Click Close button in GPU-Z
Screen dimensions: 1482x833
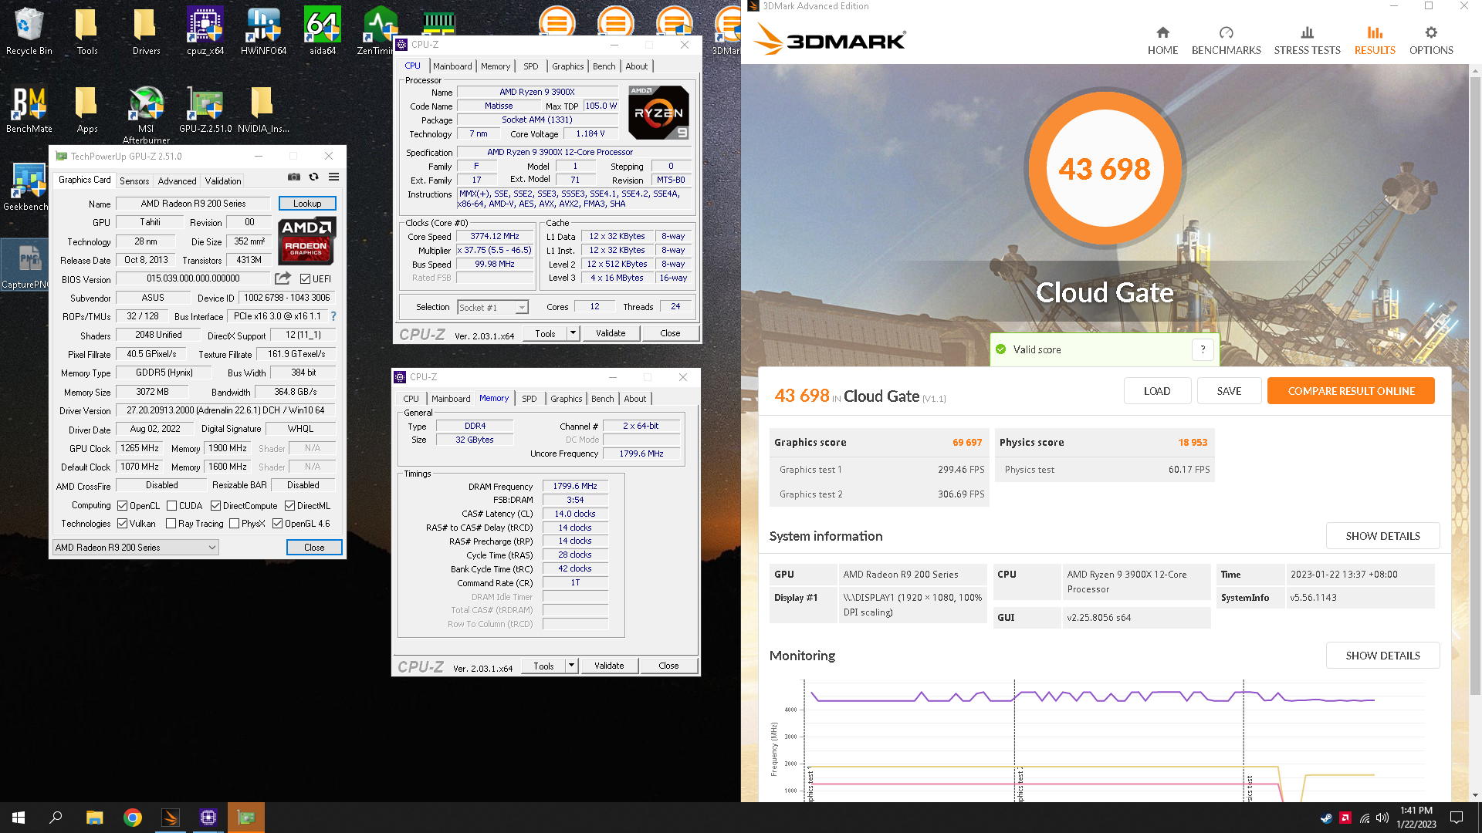[x=314, y=548]
